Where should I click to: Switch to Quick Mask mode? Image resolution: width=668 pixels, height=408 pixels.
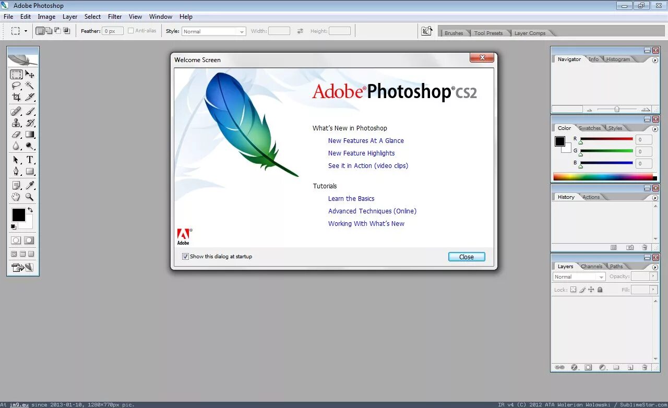(x=29, y=241)
